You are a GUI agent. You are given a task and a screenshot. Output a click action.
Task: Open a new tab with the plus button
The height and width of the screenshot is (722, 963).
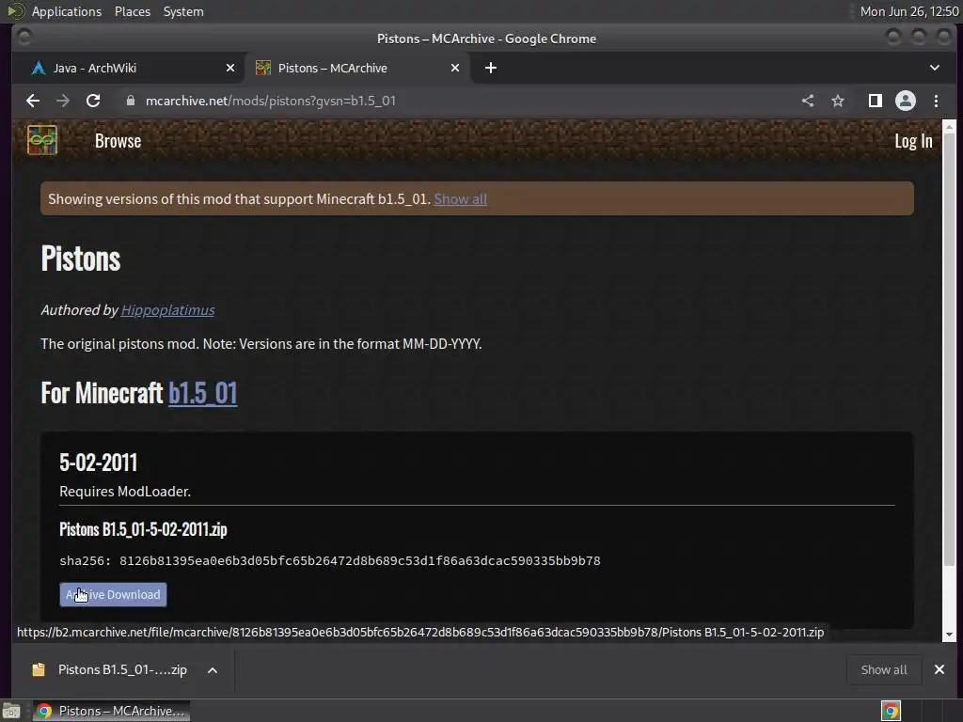point(491,68)
